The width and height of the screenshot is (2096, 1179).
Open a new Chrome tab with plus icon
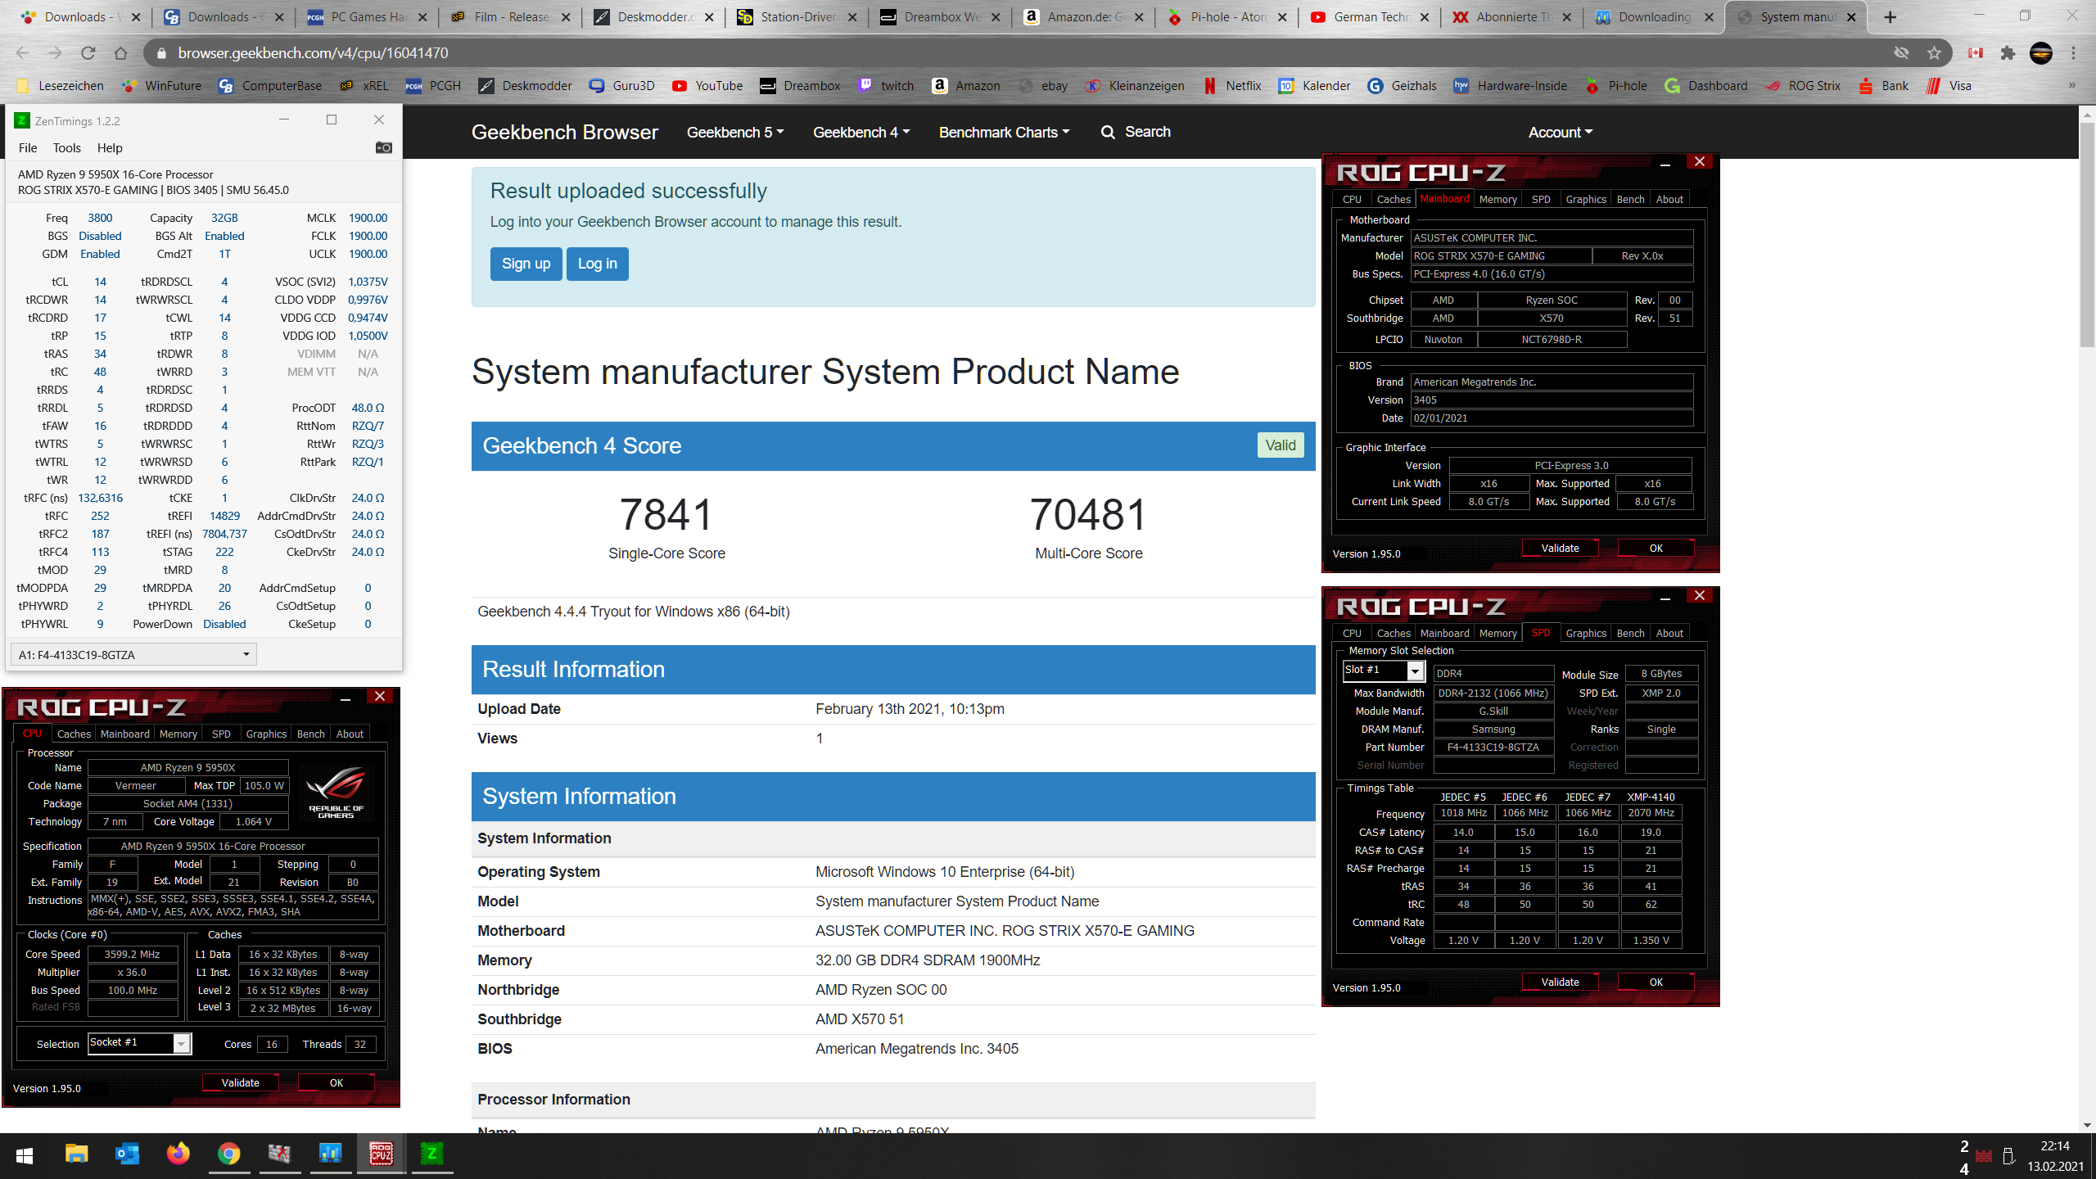coord(1890,17)
